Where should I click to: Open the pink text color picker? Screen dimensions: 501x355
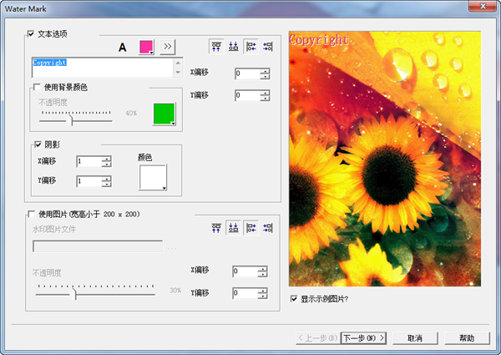click(146, 47)
